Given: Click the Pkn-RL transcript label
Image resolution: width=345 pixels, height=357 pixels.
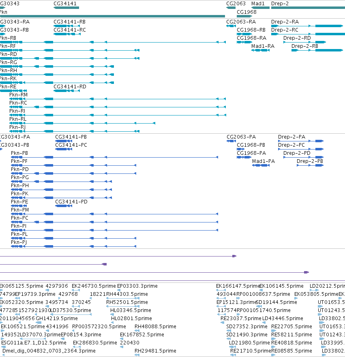Looking at the screenshot, I should [x=18, y=119].
